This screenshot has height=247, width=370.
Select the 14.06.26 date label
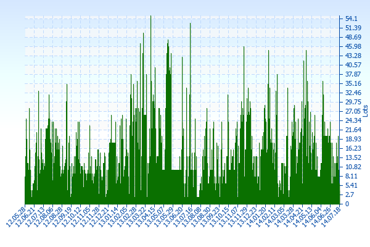tap(321, 217)
